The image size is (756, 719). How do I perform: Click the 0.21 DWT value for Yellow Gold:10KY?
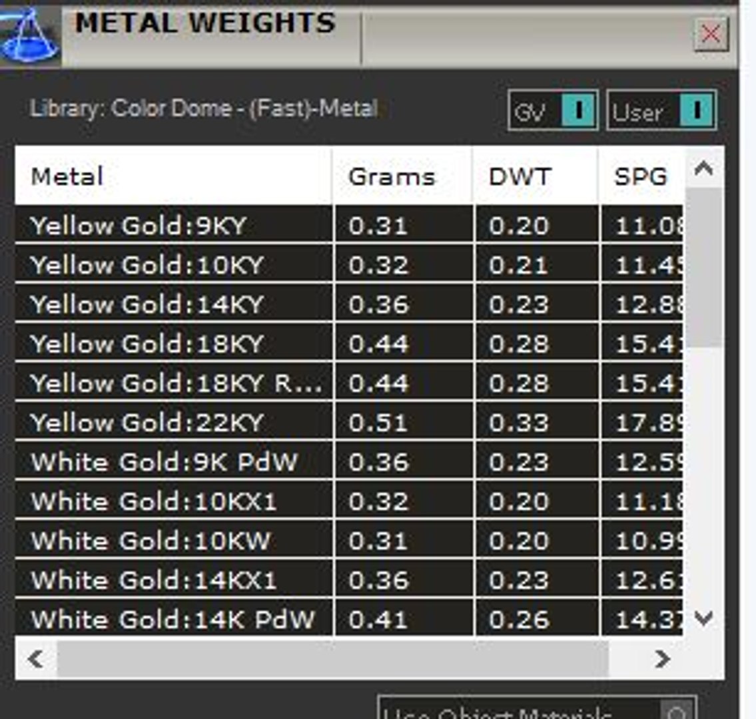(519, 264)
